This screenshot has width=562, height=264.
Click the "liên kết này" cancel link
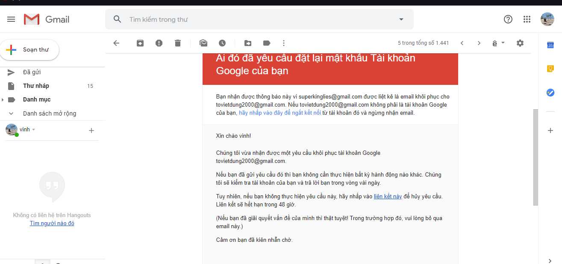[388, 196]
